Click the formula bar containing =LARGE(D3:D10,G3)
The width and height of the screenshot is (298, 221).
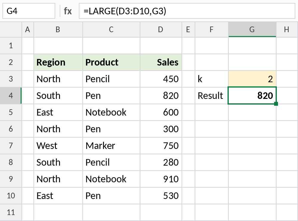point(187,11)
